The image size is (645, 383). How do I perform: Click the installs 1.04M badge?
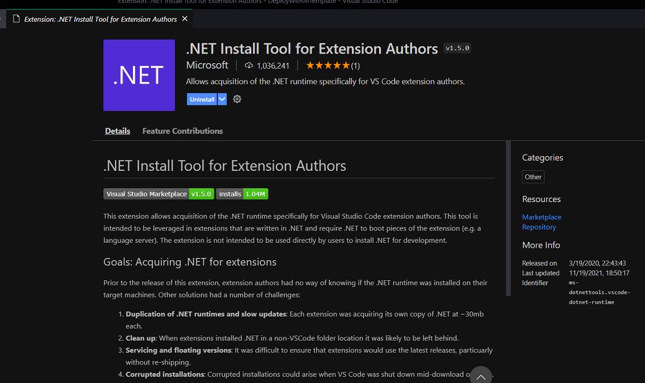pos(242,194)
